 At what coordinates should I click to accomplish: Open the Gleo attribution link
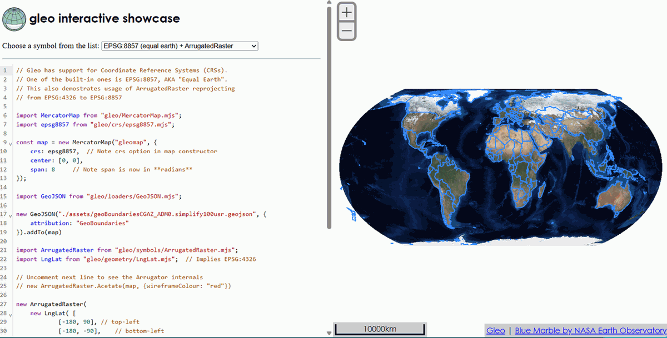tap(495, 330)
